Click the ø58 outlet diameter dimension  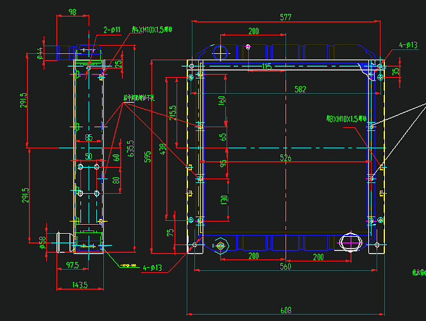[42, 241]
